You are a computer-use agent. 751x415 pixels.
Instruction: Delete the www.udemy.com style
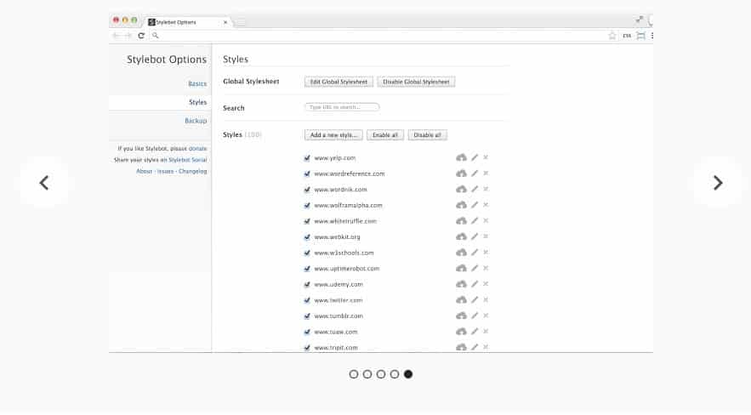[486, 284]
